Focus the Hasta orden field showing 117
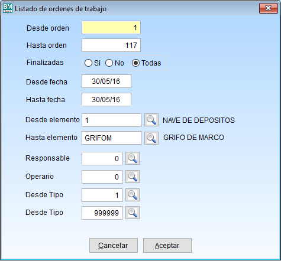This screenshot has width=281, height=261. coord(111,45)
